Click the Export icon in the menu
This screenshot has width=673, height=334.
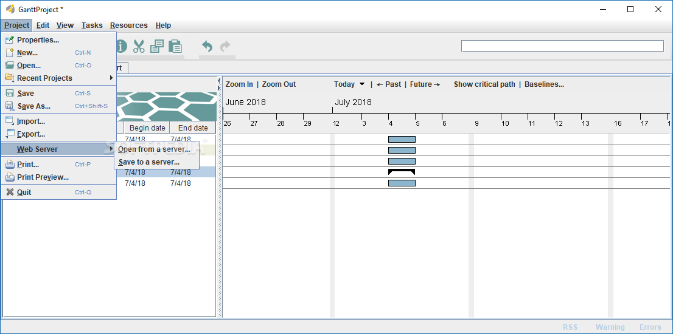tap(10, 134)
